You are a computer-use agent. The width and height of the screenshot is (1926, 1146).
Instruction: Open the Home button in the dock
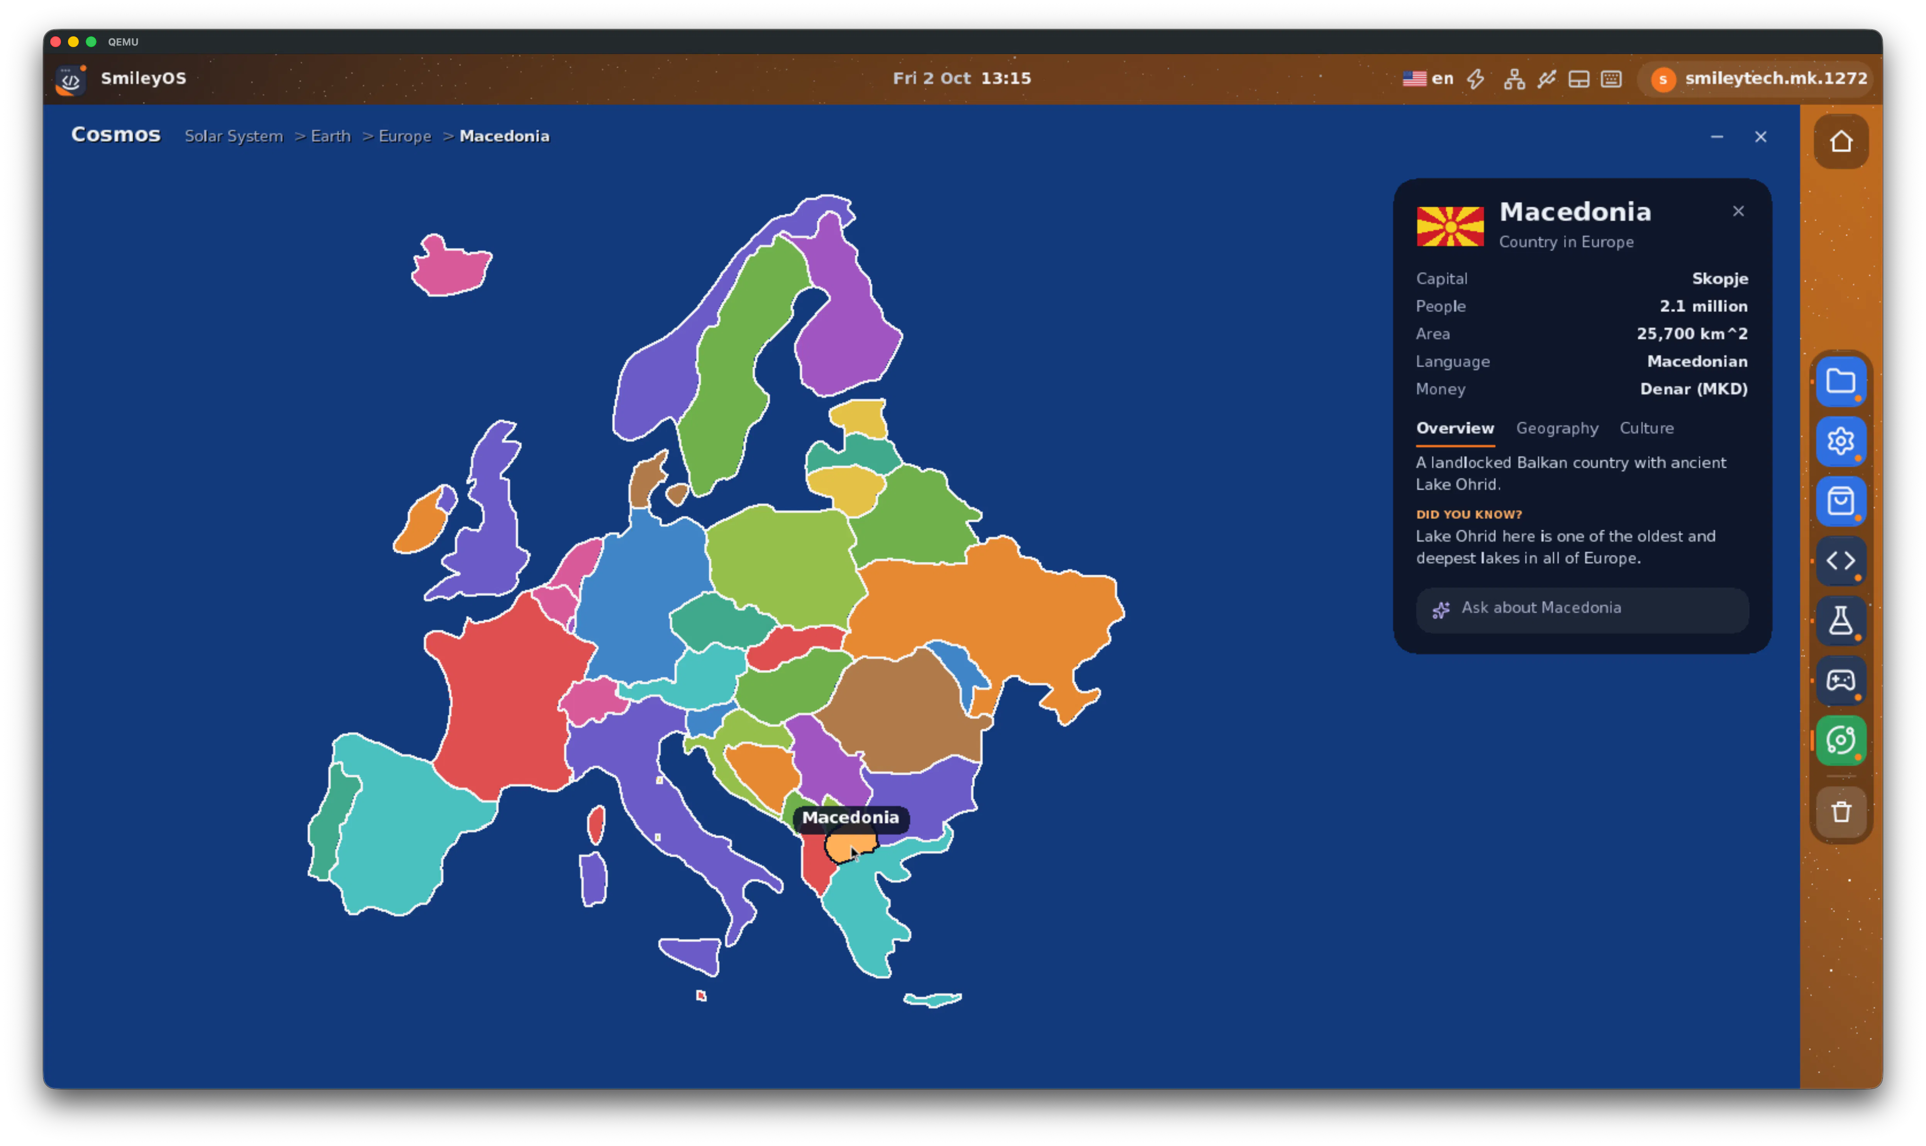1841,141
